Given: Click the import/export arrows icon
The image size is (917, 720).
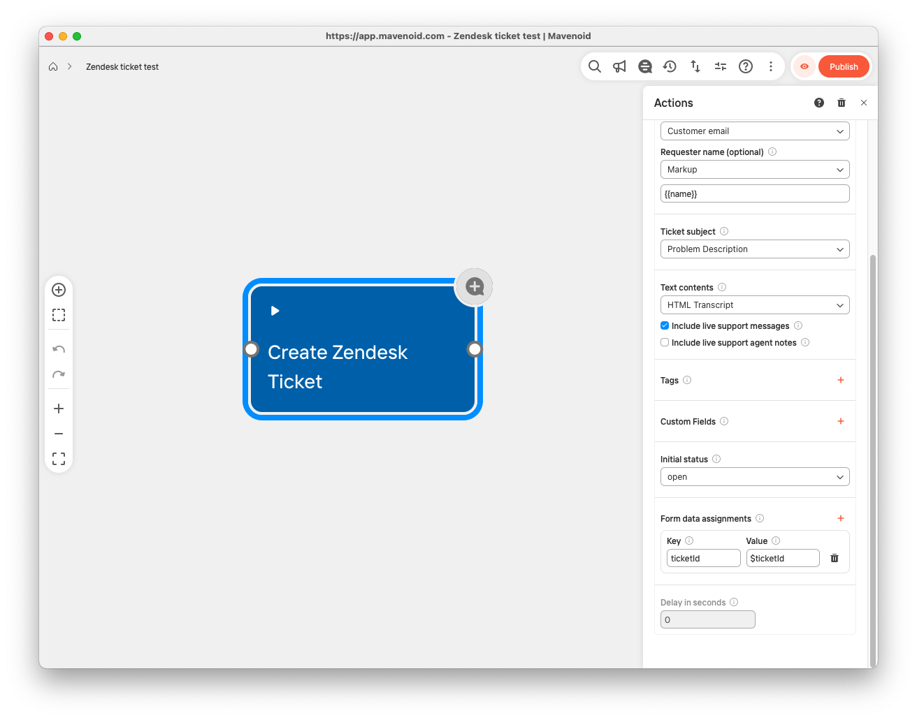Looking at the screenshot, I should tap(695, 66).
